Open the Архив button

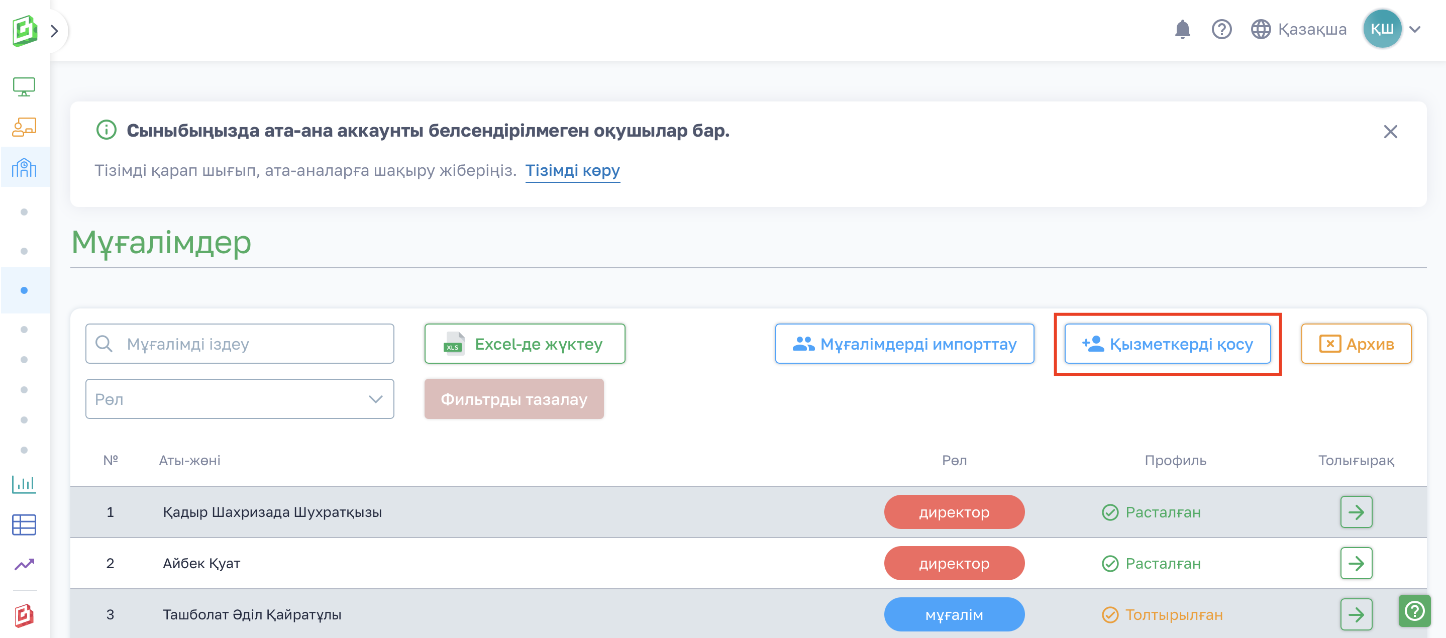1356,344
